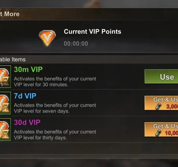This screenshot has width=178, height=167.
Task: Click canister currency icon on 30d button
Action: click(158, 133)
